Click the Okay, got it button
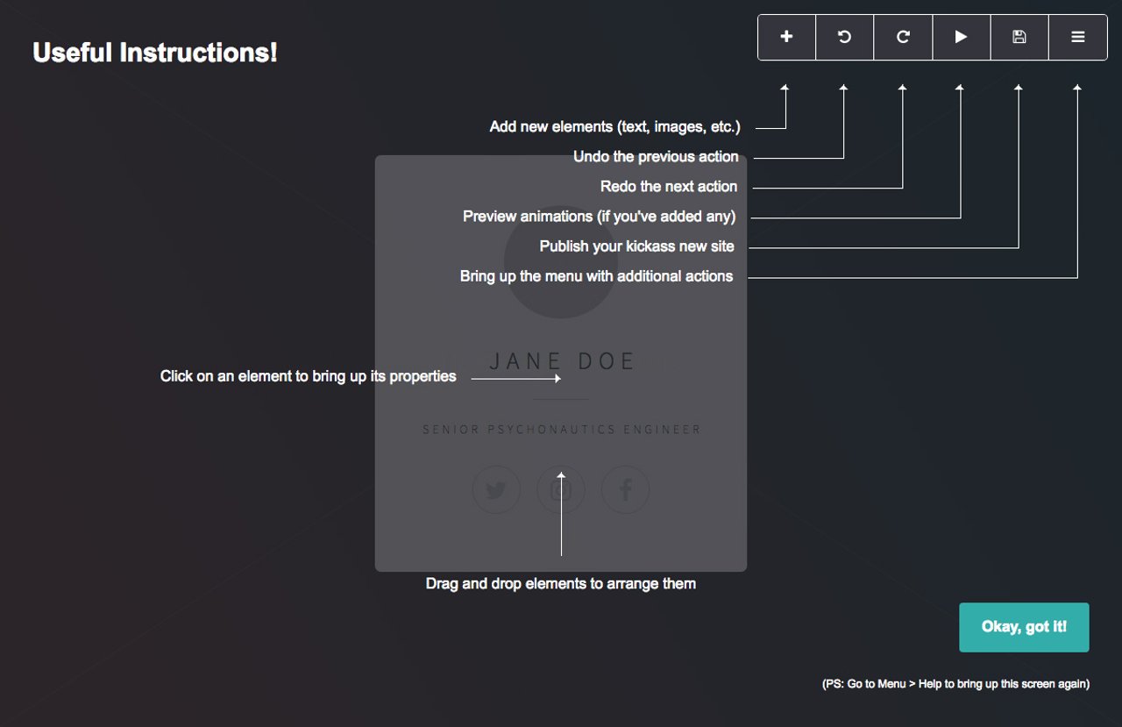1122x727 pixels. click(1024, 626)
